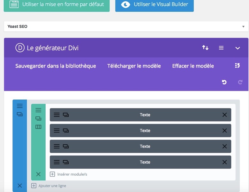This screenshot has width=249, height=192.
Task: Open Divi portability import/export arrows
Action: coord(205,48)
